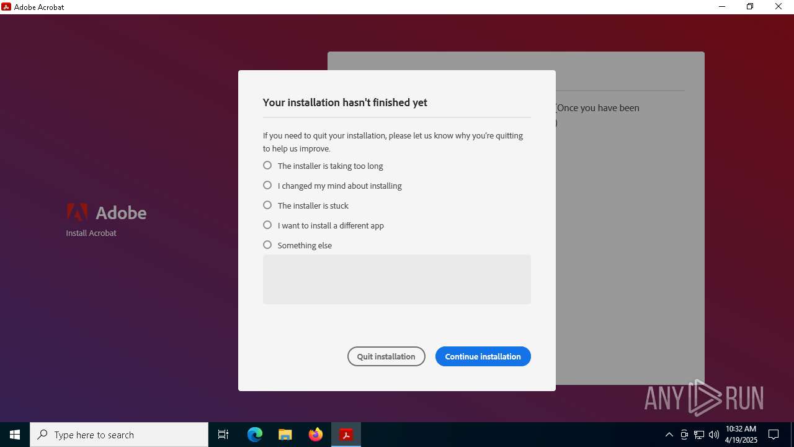Open File Explorer from taskbar
This screenshot has height=447, width=794.
[x=285, y=435]
